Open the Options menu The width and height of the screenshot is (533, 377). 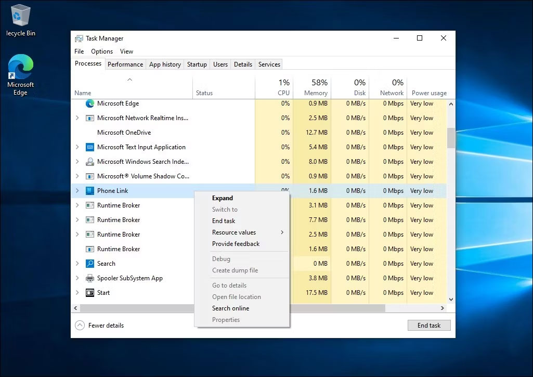coord(101,51)
